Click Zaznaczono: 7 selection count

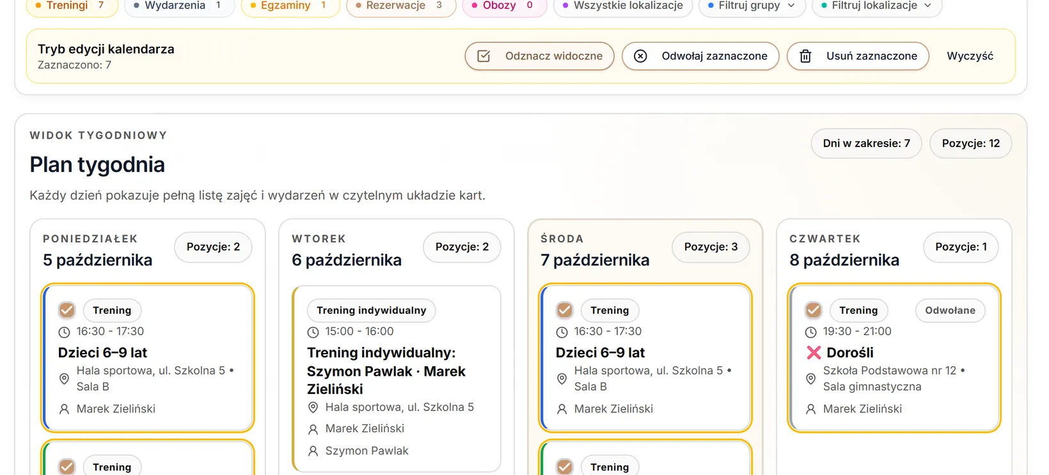point(74,65)
